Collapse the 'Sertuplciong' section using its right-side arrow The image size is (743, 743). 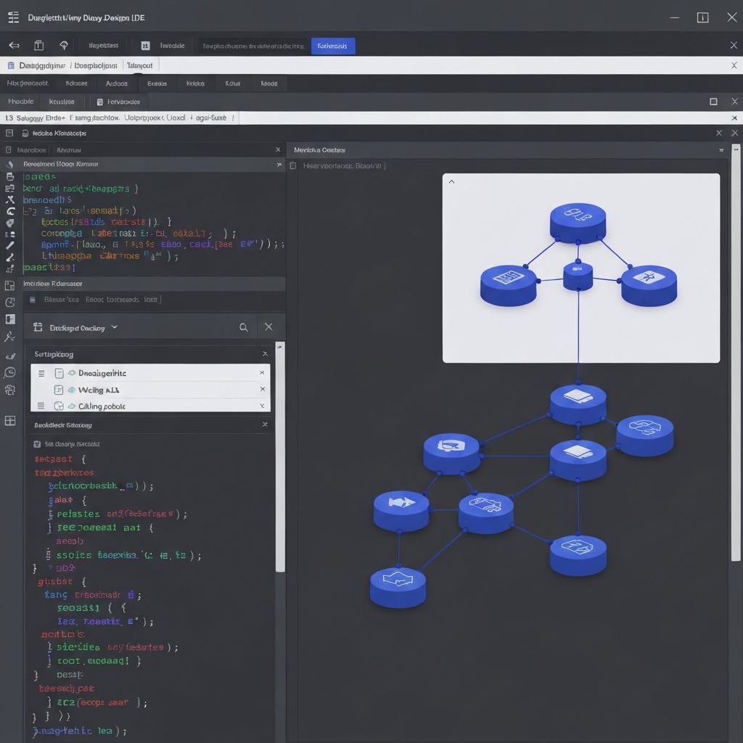coord(264,354)
